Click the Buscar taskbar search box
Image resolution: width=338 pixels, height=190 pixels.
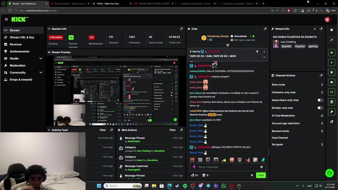tap(123, 186)
